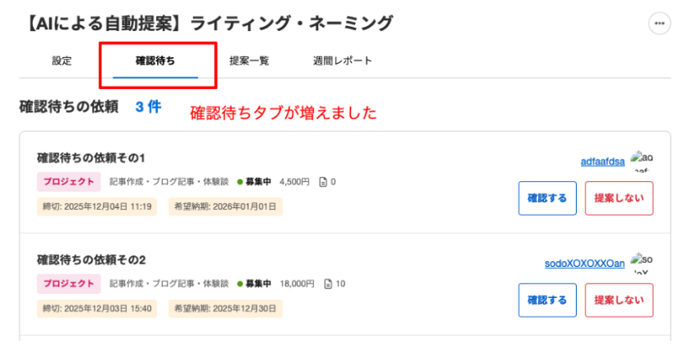Select the 確認待ち tab
The image size is (685, 350).
pyautogui.click(x=155, y=60)
